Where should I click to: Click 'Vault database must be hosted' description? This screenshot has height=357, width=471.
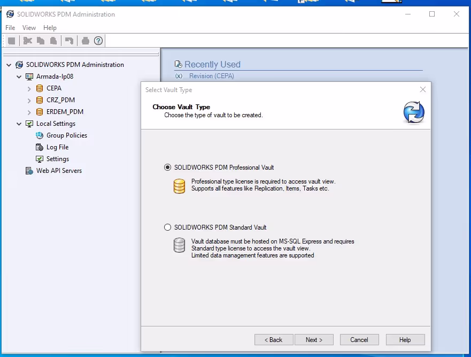273,248
